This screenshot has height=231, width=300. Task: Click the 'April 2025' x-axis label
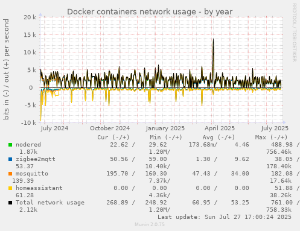click(x=220, y=128)
